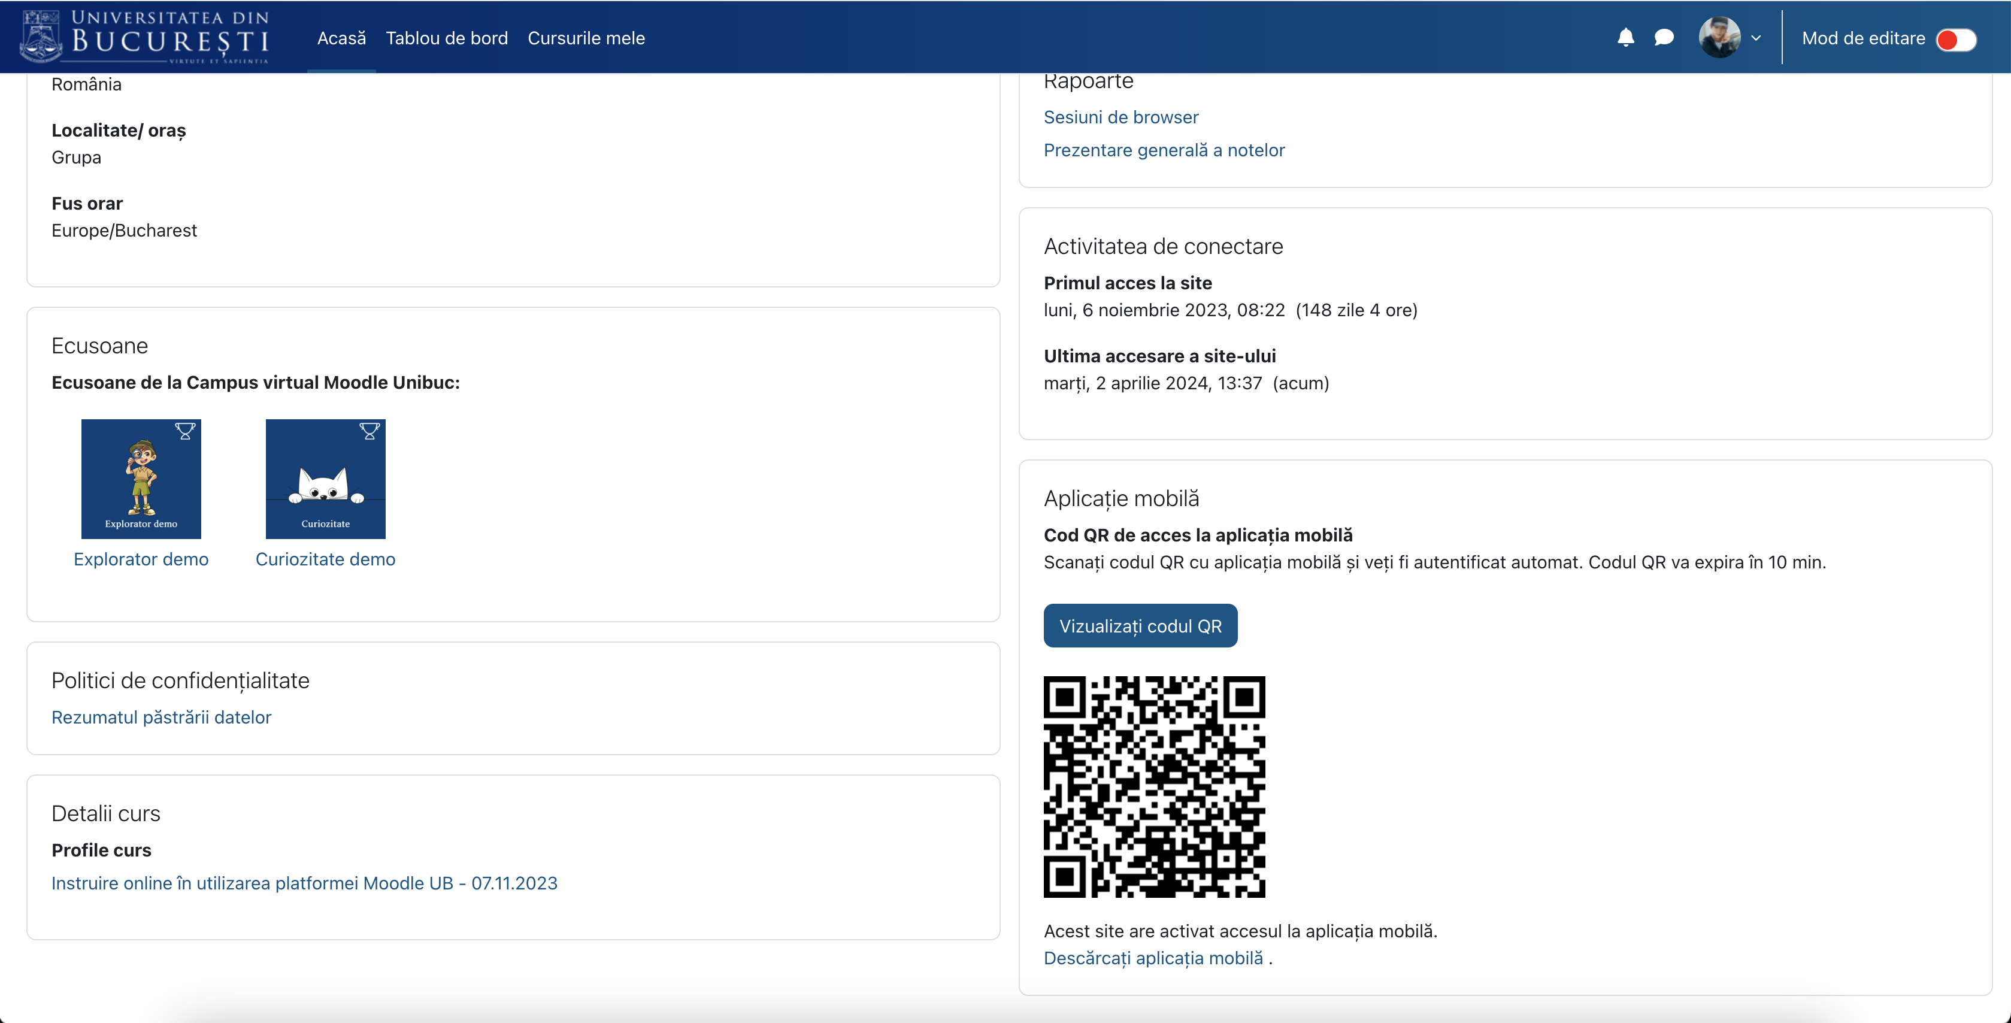Click the 'Aplicație mobilă' section heading

[1121, 498]
